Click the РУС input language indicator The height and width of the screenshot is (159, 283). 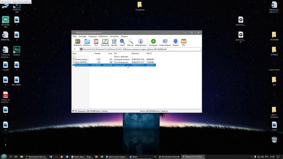click(x=267, y=157)
